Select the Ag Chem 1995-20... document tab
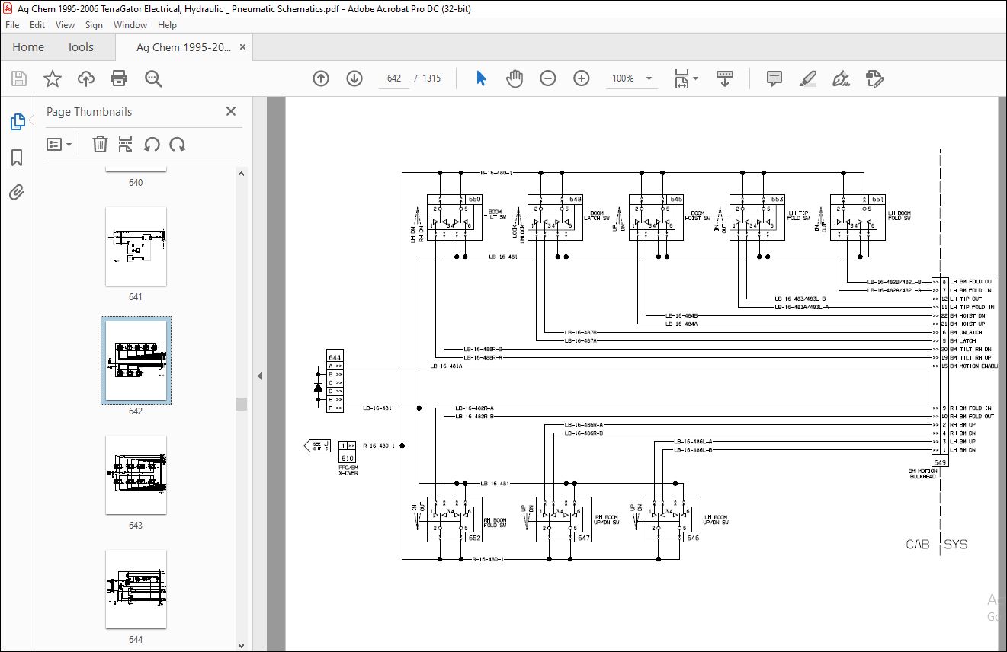The image size is (1007, 652). tap(183, 47)
